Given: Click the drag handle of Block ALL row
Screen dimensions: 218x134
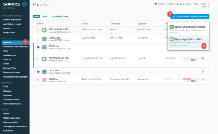Looking at the screenshot, I should click(35, 80).
